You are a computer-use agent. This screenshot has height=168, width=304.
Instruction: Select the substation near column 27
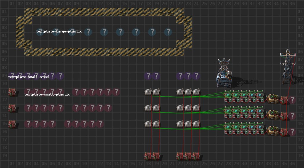click(x=224, y=73)
